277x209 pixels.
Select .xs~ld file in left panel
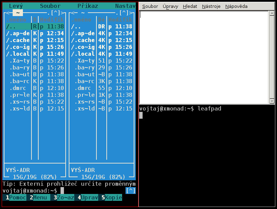[x=35, y=109]
